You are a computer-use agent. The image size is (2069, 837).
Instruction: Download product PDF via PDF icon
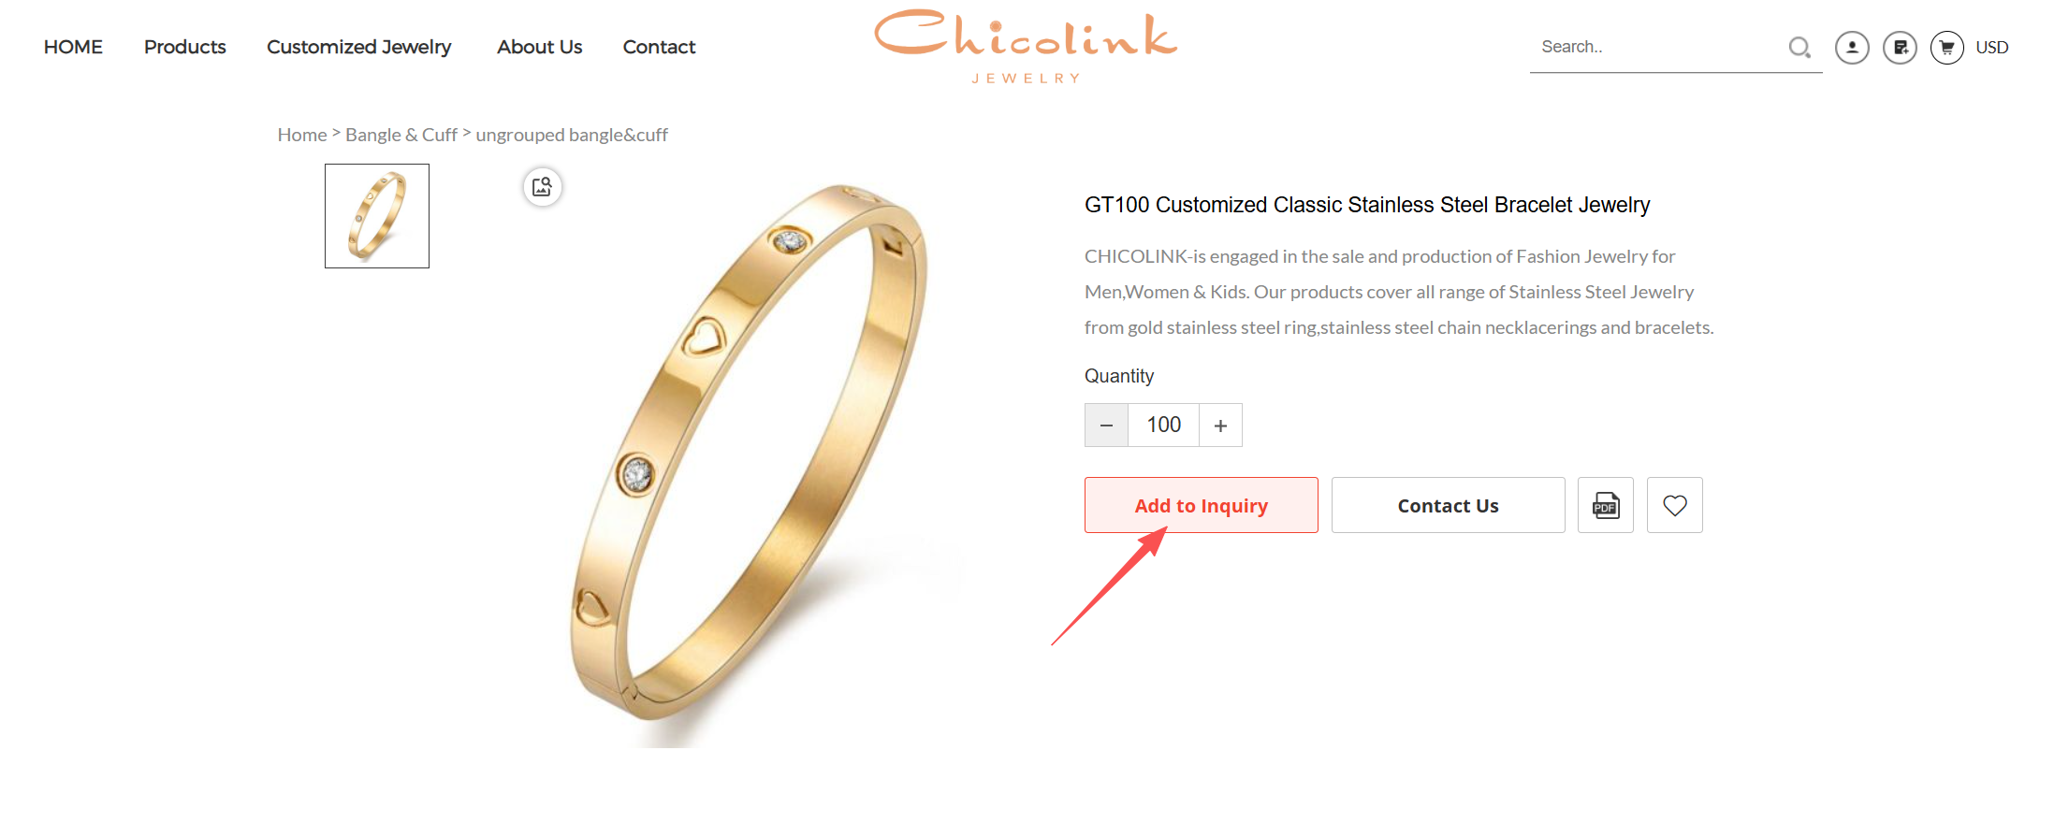[1606, 505]
